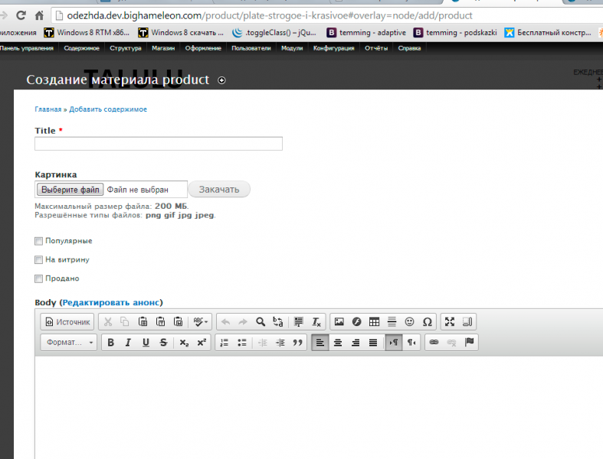603x459 pixels.
Task: Click the Flash insert icon
Action: pos(356,322)
